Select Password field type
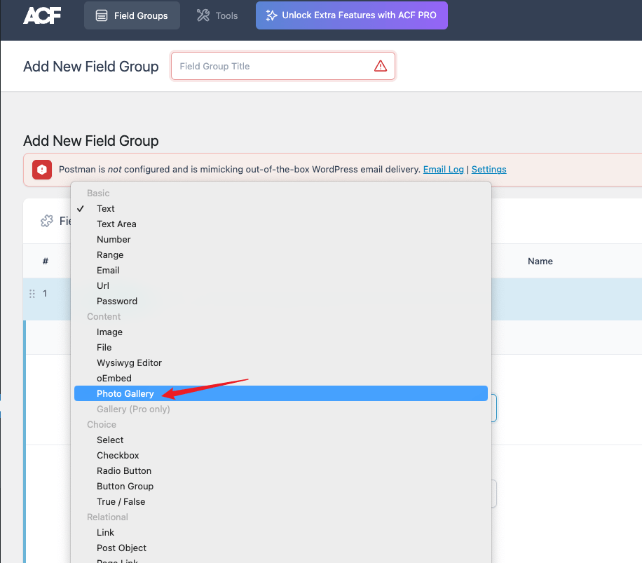This screenshot has height=563, width=642. click(281, 301)
